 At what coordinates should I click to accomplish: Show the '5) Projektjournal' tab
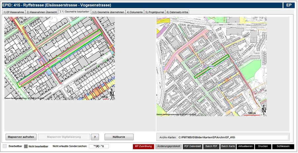[x=155, y=12]
